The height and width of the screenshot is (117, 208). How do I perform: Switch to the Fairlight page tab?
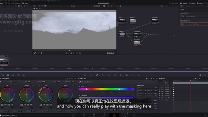pyautogui.click(x=124, y=115)
